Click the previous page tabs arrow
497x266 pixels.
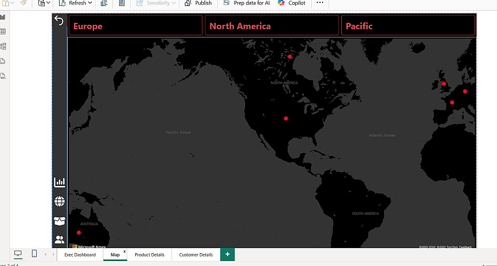tap(45, 254)
